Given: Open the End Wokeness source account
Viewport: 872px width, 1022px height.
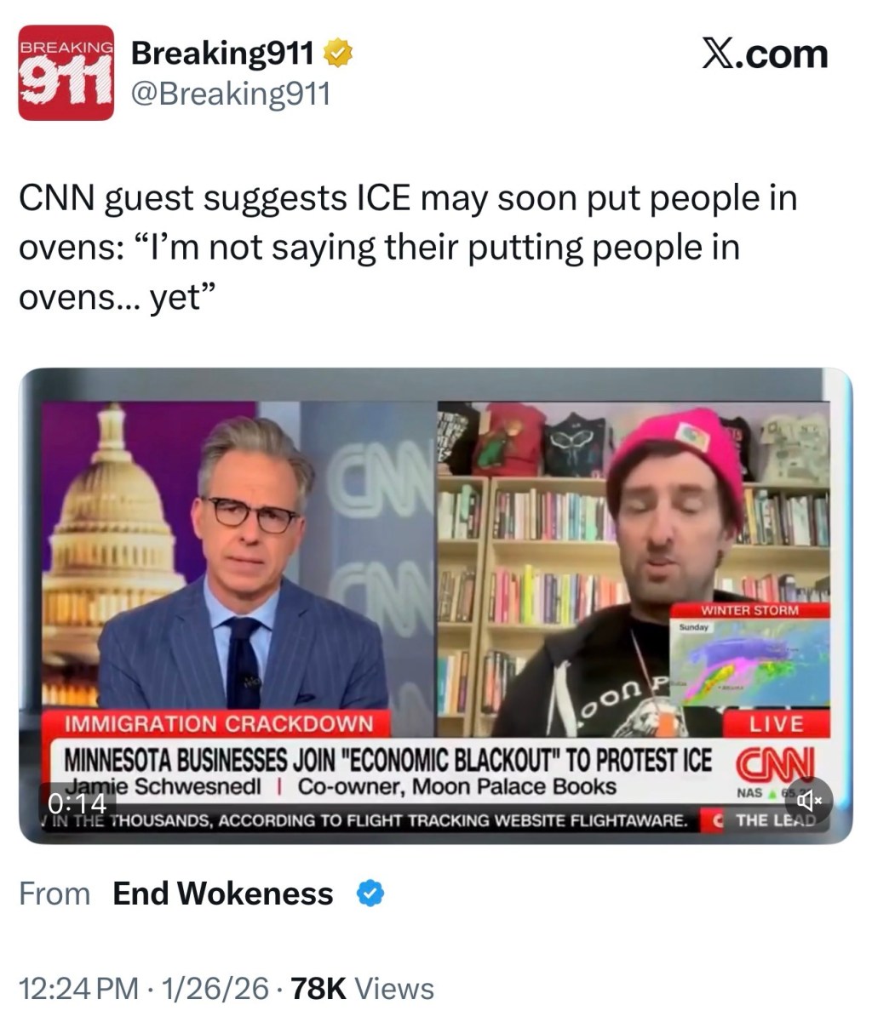Looking at the screenshot, I should pyautogui.click(x=223, y=894).
